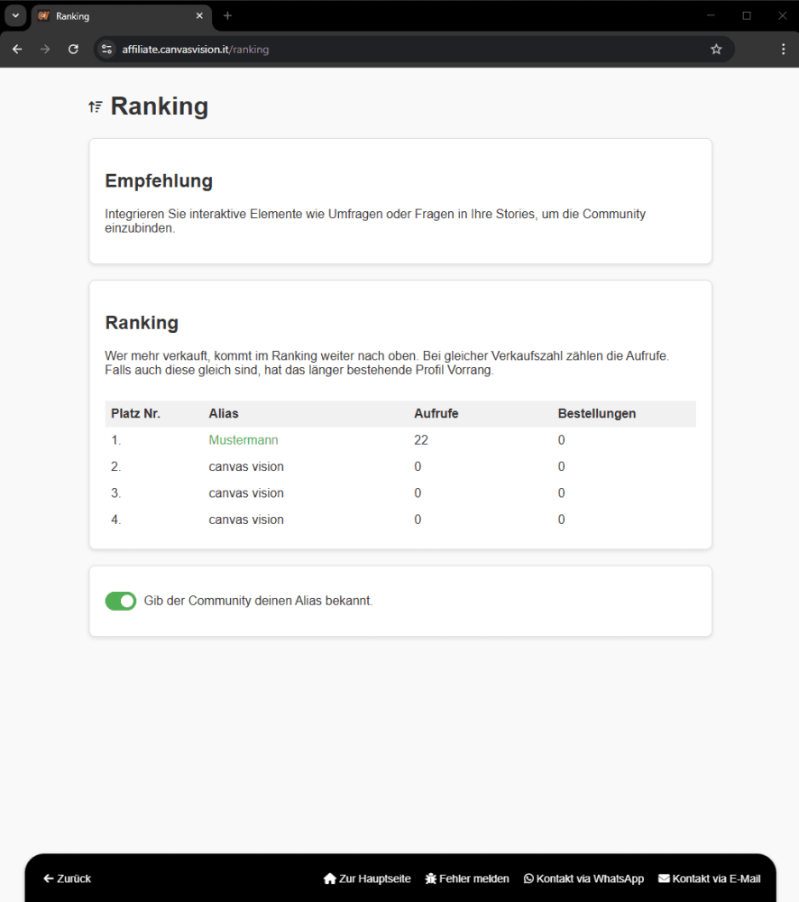Click canvas vision alias in row 3
Image resolution: width=799 pixels, height=902 pixels.
246,493
